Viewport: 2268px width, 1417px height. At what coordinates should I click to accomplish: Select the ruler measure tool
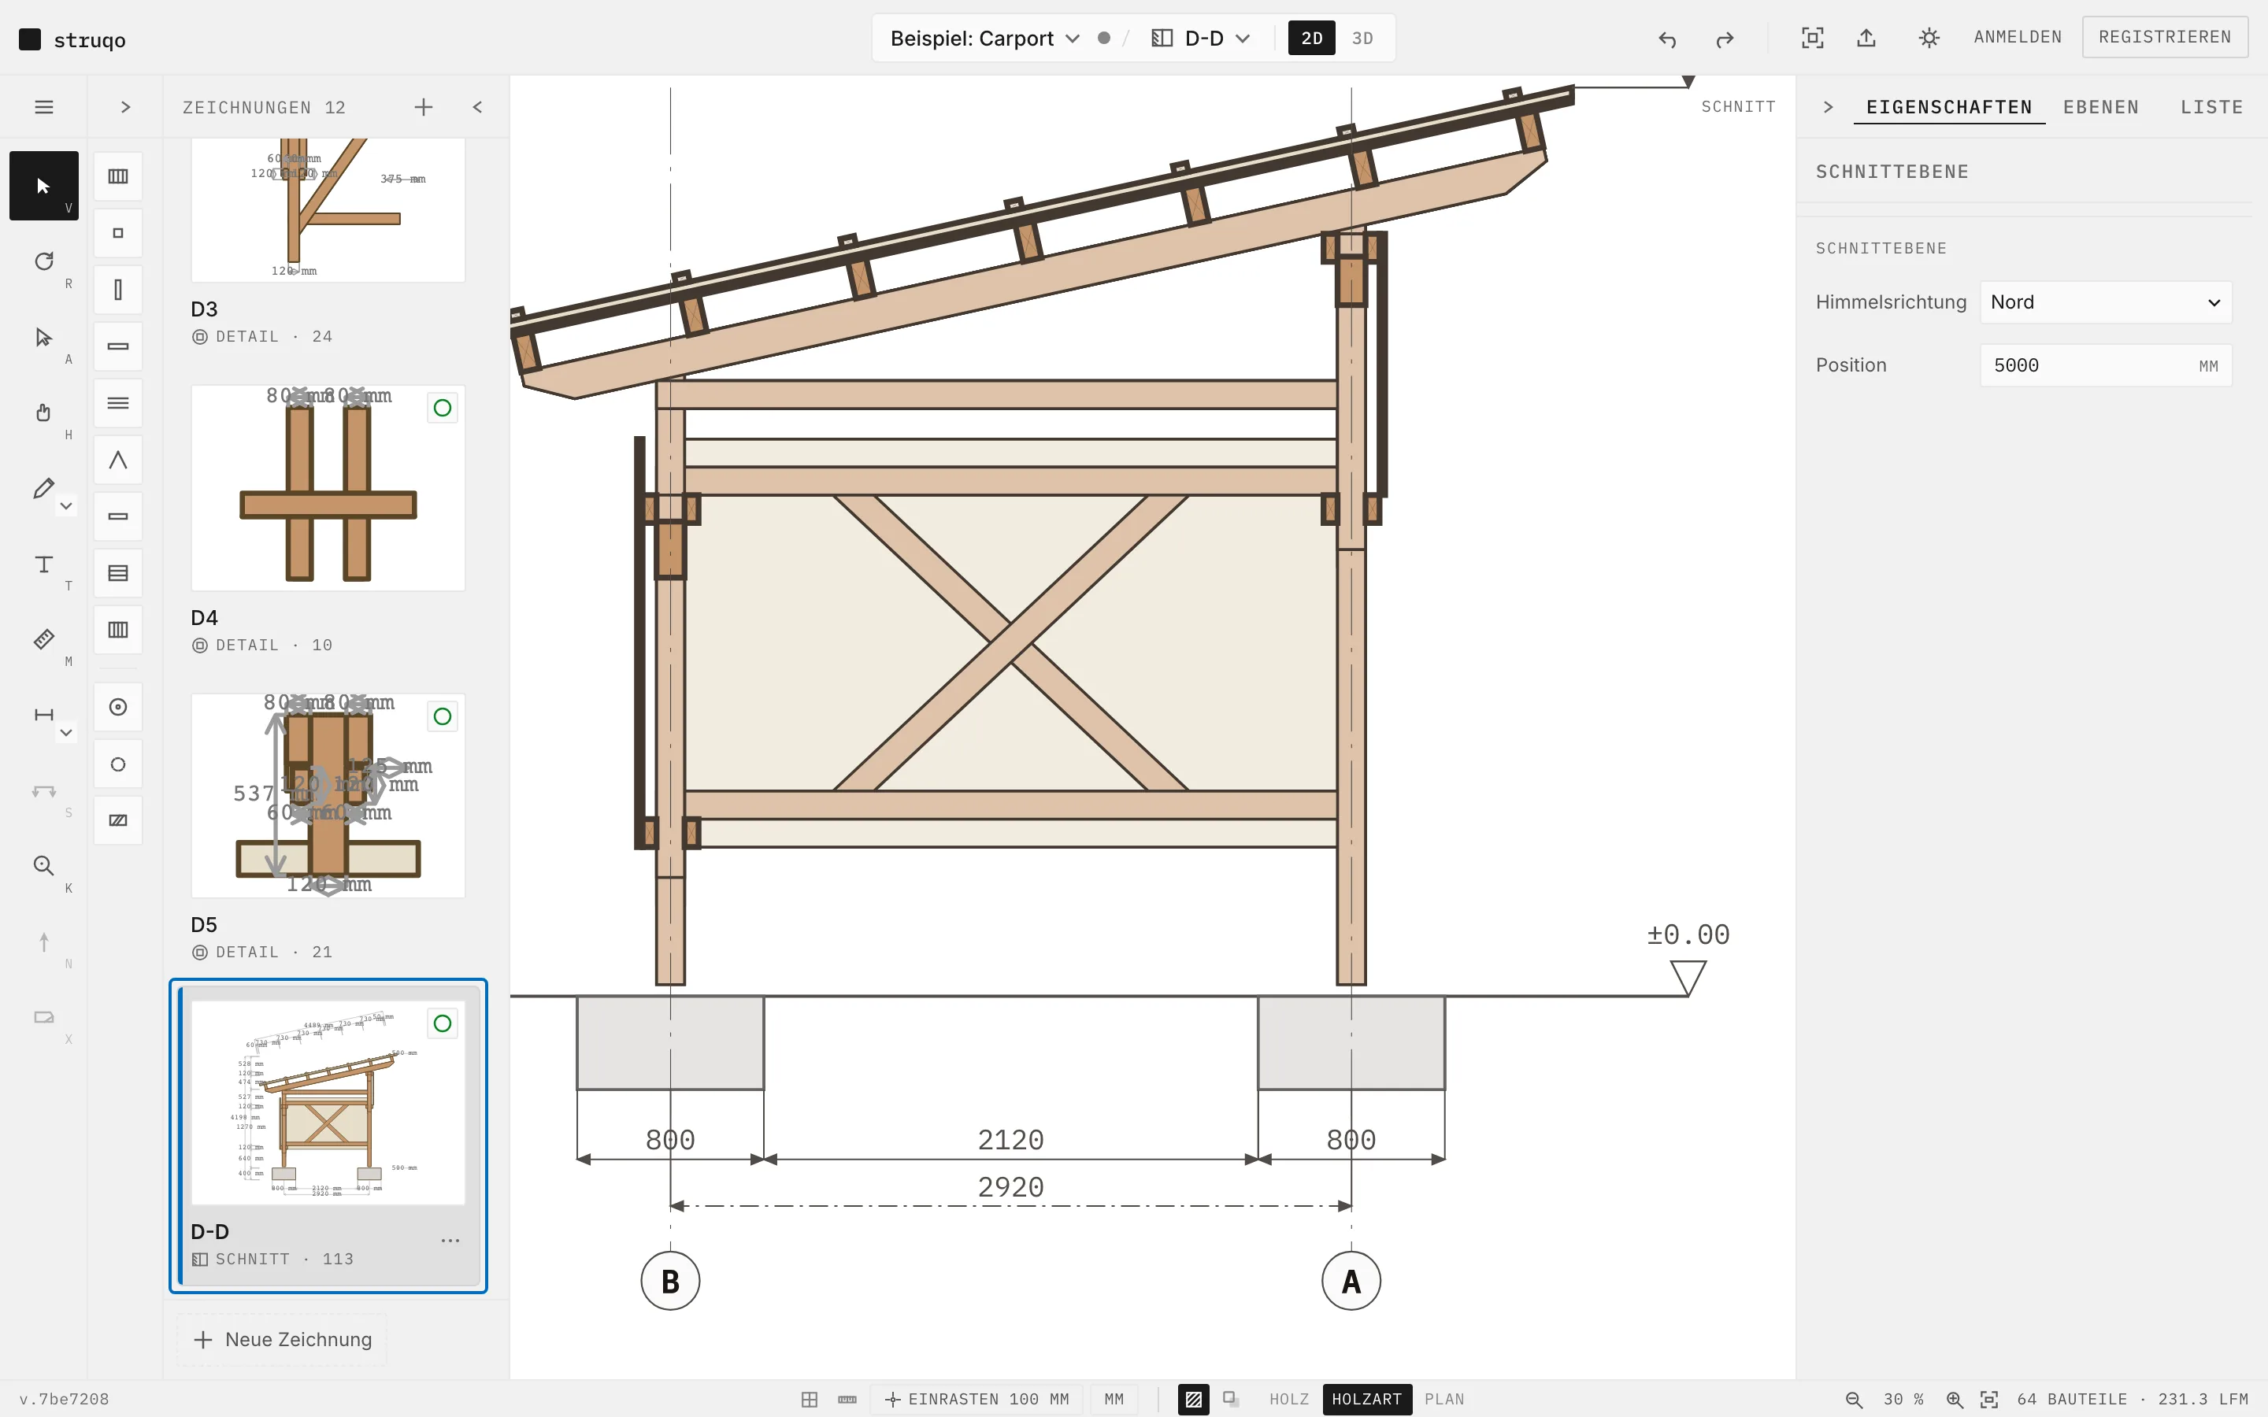coord(43,639)
